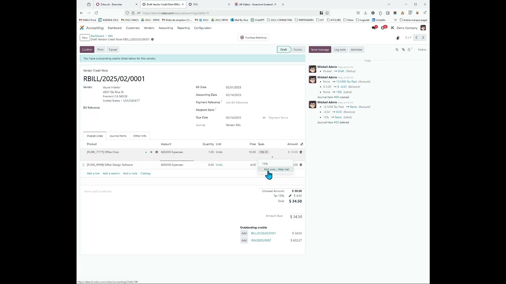Create a New record

pos(85,38)
